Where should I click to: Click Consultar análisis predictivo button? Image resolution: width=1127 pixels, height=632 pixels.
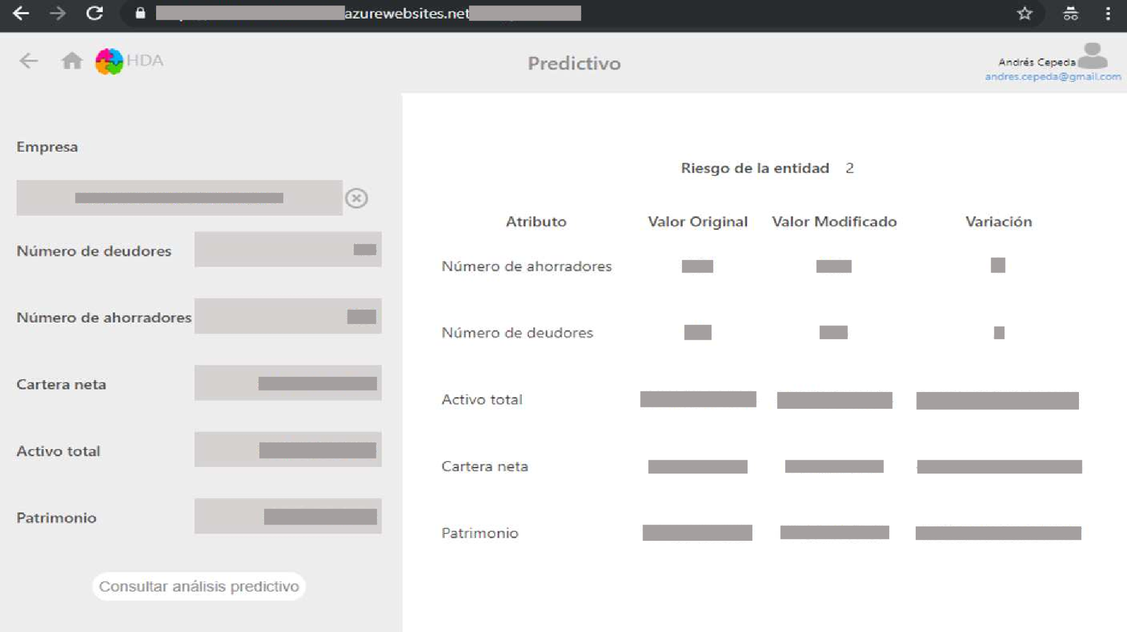(x=199, y=586)
